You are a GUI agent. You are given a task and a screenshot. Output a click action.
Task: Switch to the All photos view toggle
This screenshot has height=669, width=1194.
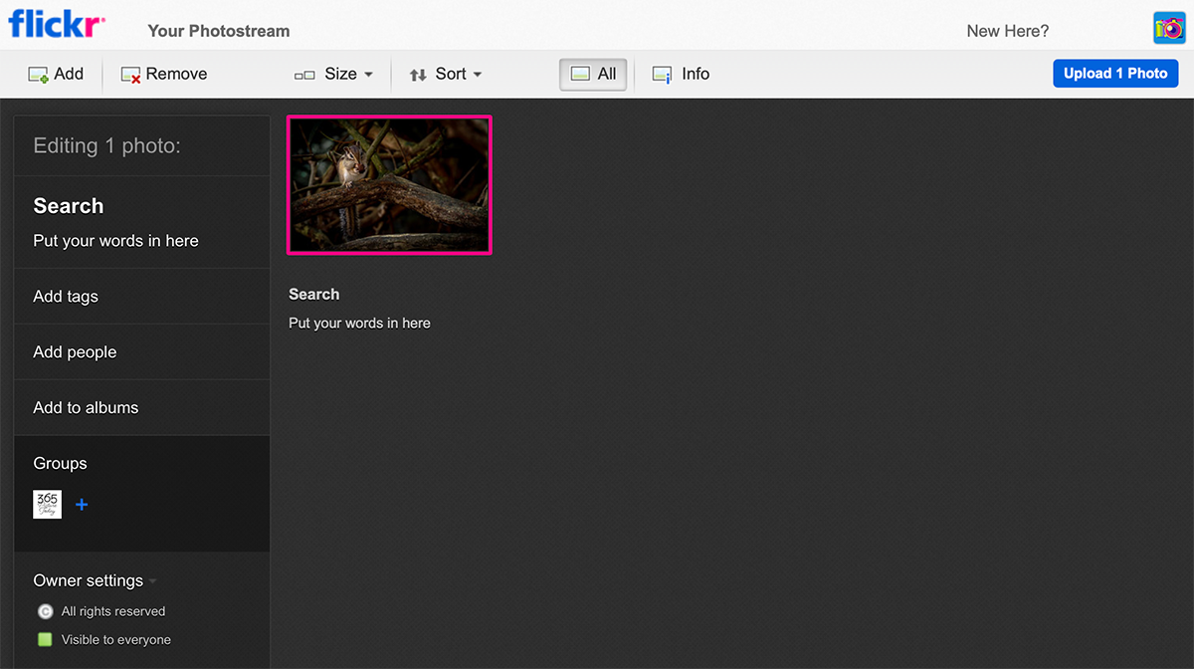tap(593, 74)
